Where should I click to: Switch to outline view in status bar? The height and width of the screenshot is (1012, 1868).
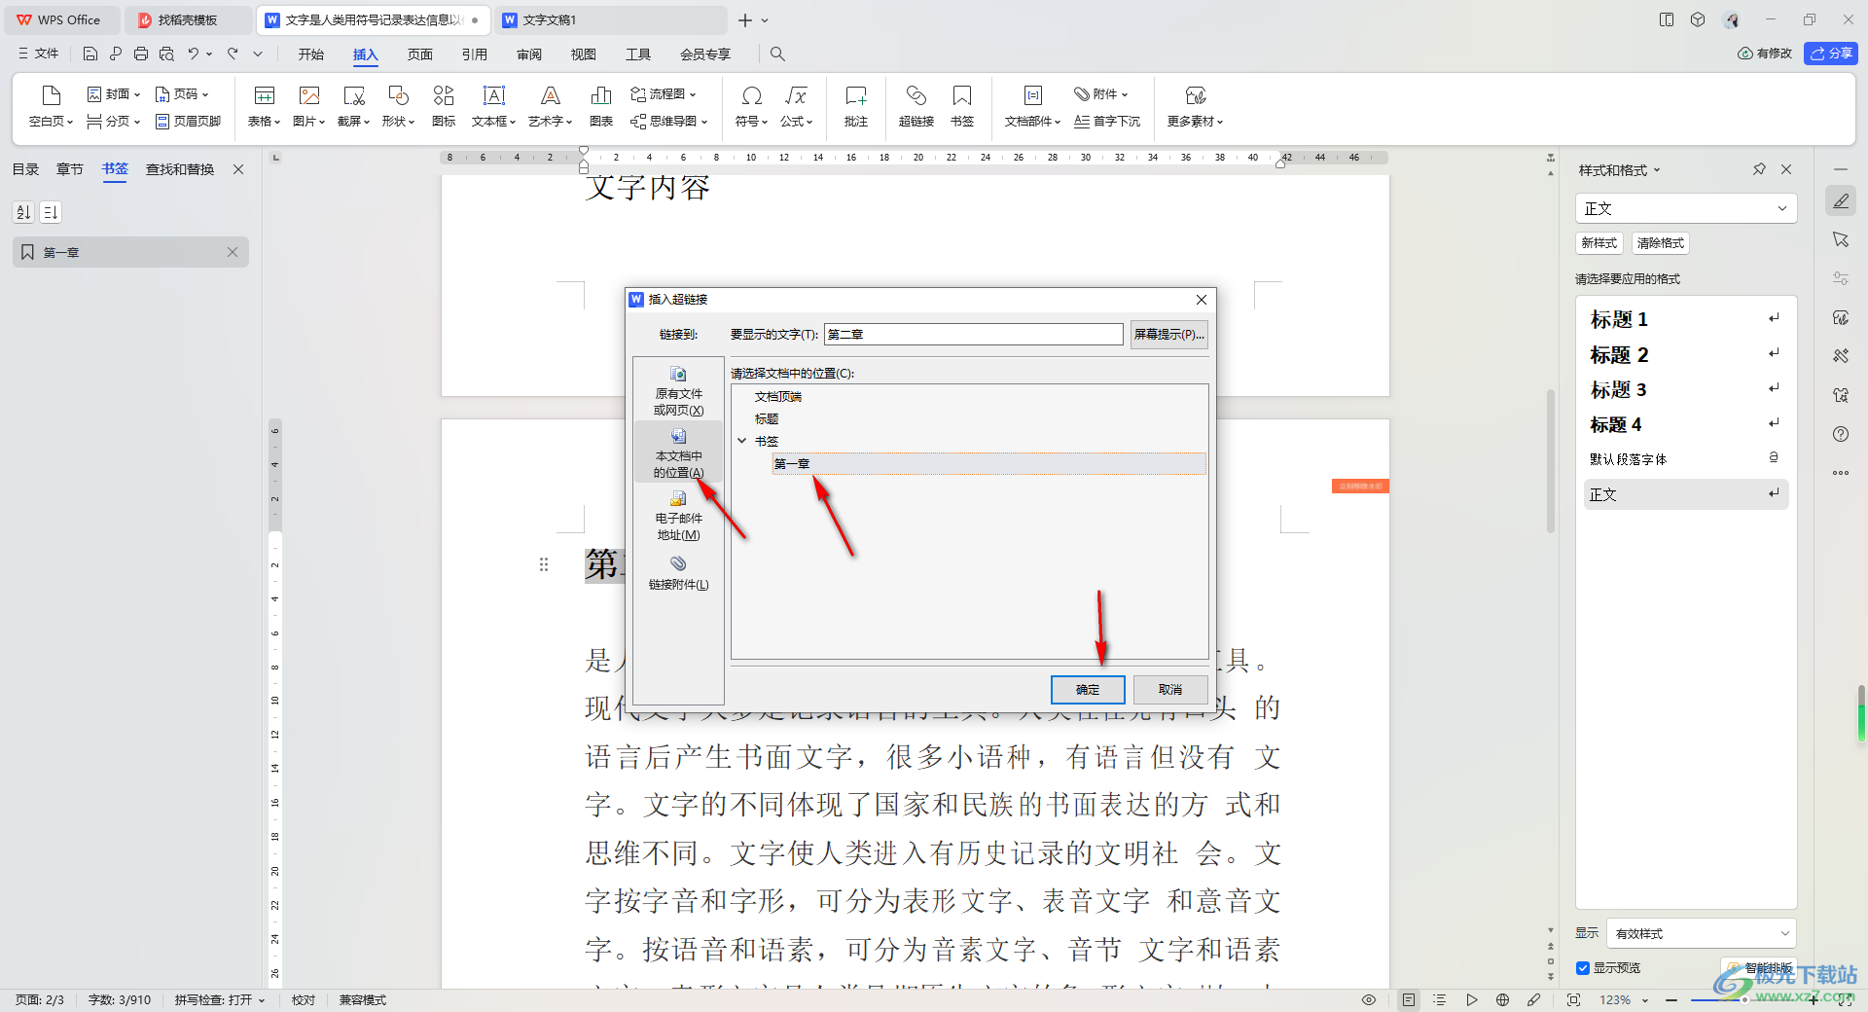[1440, 999]
